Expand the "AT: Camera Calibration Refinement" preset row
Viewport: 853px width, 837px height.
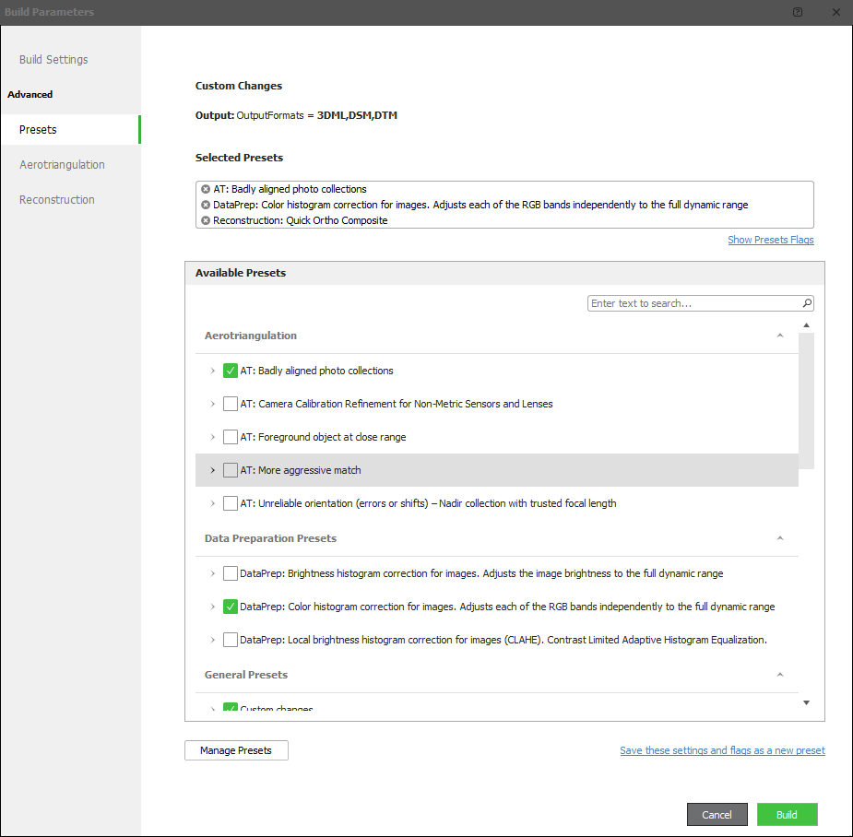(211, 403)
